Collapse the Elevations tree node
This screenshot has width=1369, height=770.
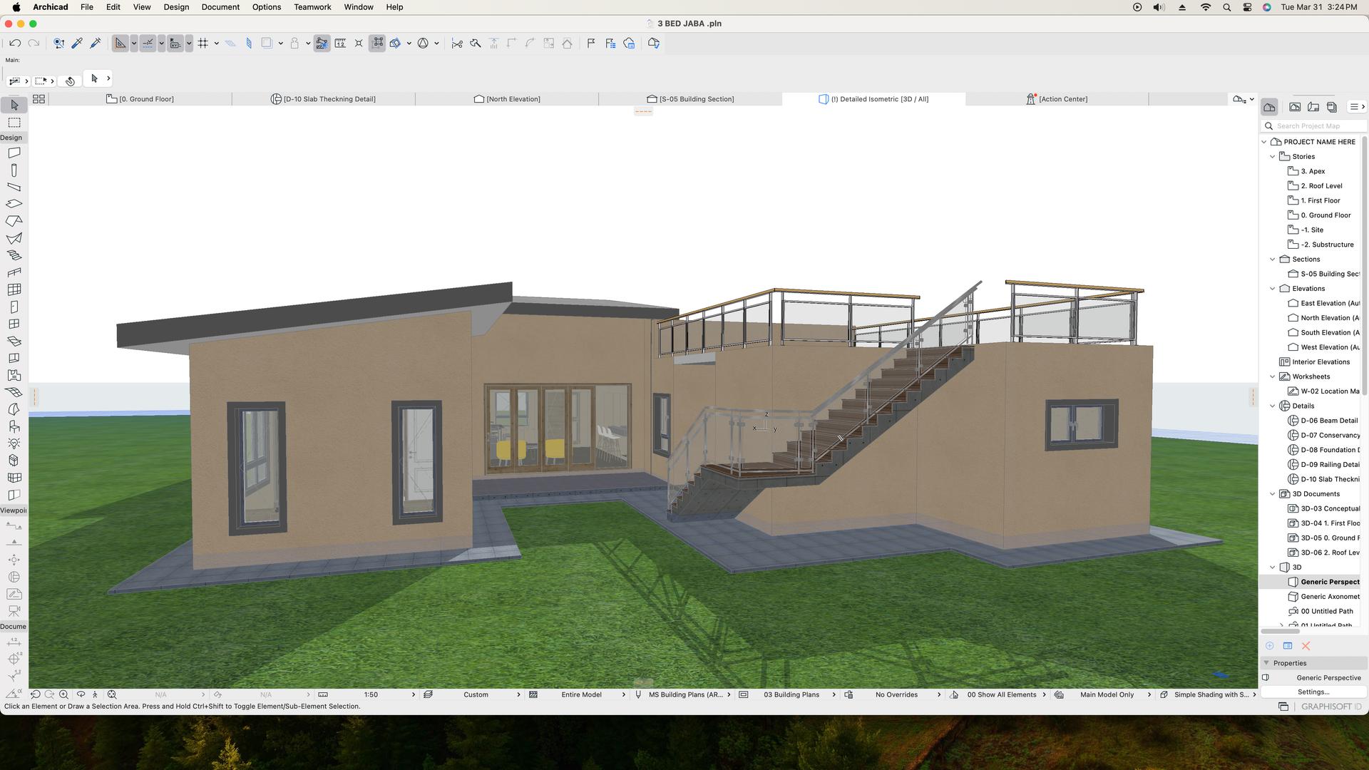tap(1273, 289)
